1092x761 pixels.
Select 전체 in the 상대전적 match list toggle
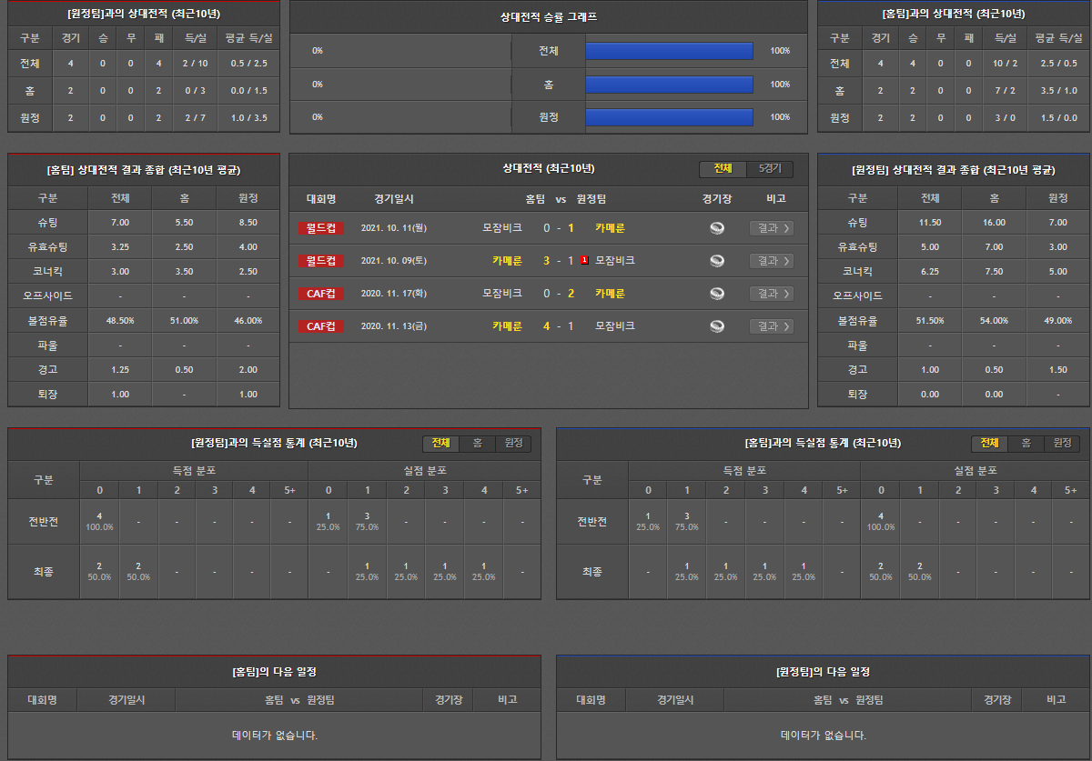point(723,169)
